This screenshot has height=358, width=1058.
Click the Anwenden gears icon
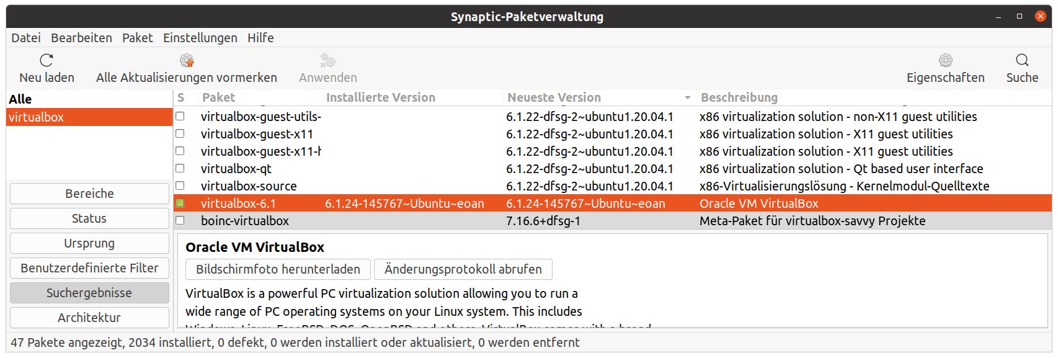point(327,60)
